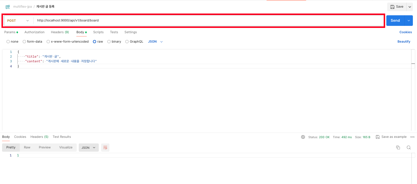This screenshot has width=417, height=184.
Task: Click the Save button label
Action: pos(400,7)
